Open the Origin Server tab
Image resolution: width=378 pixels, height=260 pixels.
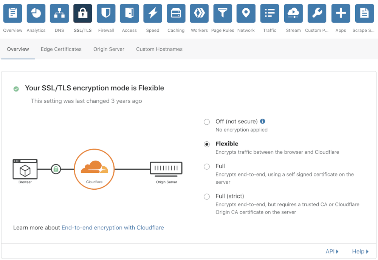(109, 49)
